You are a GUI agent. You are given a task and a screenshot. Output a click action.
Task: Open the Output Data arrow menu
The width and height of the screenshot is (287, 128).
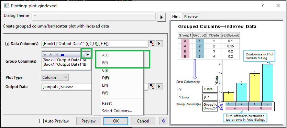click(159, 86)
